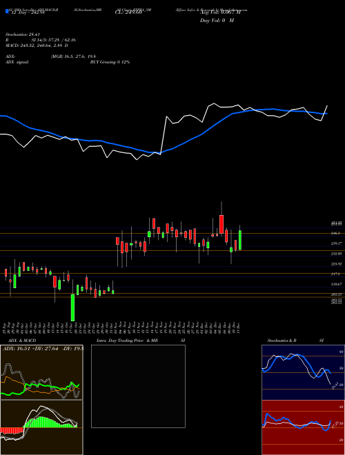Click the 'Intra Day Trading Price & MR' title

pyautogui.click(x=127, y=341)
